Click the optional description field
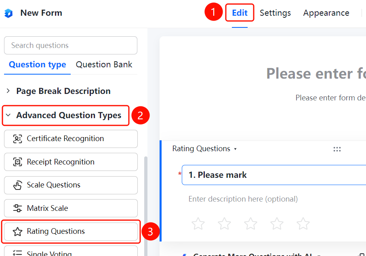The height and width of the screenshot is (256, 366). tap(243, 199)
